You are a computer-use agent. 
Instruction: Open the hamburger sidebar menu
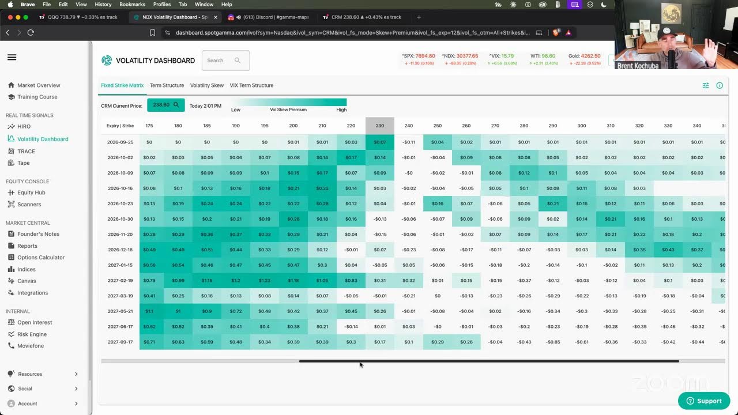click(x=12, y=57)
